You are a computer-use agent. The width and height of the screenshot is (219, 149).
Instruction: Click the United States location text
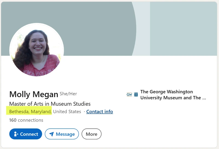pos(67,111)
